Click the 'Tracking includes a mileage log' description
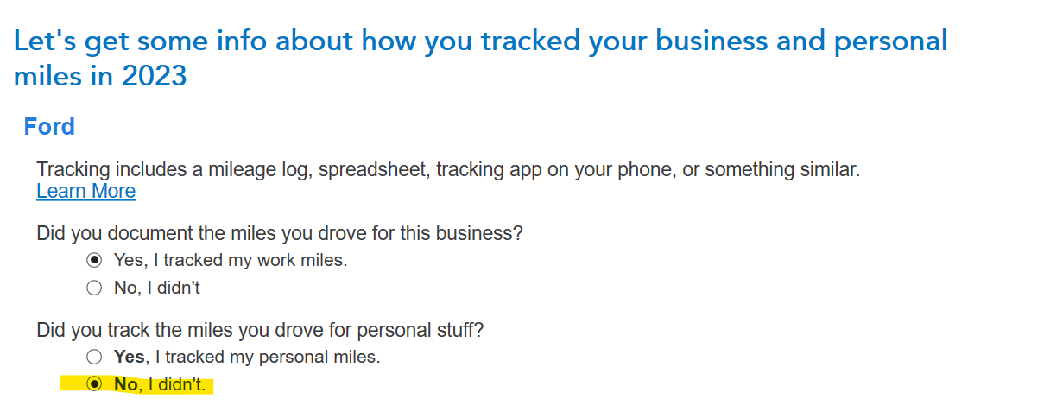Viewport: 1050px width, 418px height. pyautogui.click(x=448, y=169)
